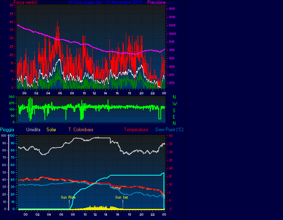Click wind speed axis value 45
Viewport: 283px width, 220px height.
pyautogui.click(x=12, y=13)
